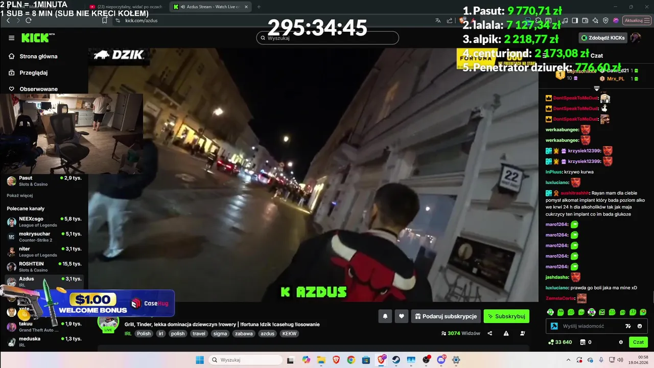Open the browser sidebar panel icon
This screenshot has height=368, width=654.
[575, 20]
